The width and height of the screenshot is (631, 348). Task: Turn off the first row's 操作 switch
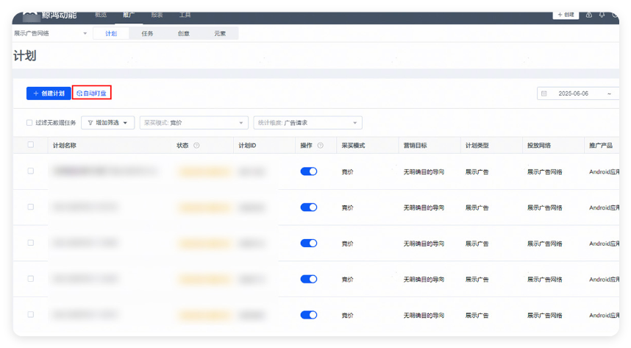309,171
